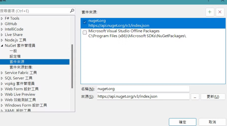The image size is (227, 126).
Task: Click the 搜尋選項 search box
Action: point(37,11)
